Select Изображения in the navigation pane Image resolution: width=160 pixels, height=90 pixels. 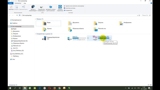(17, 36)
